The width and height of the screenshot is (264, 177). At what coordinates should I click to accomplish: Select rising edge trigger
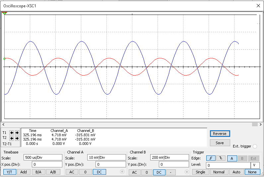211,158
